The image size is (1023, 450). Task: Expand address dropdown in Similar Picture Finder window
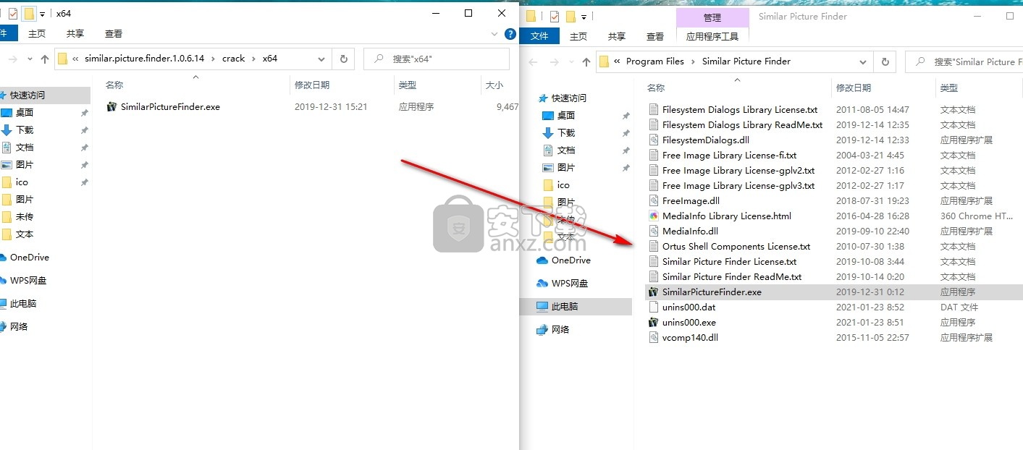pos(863,62)
